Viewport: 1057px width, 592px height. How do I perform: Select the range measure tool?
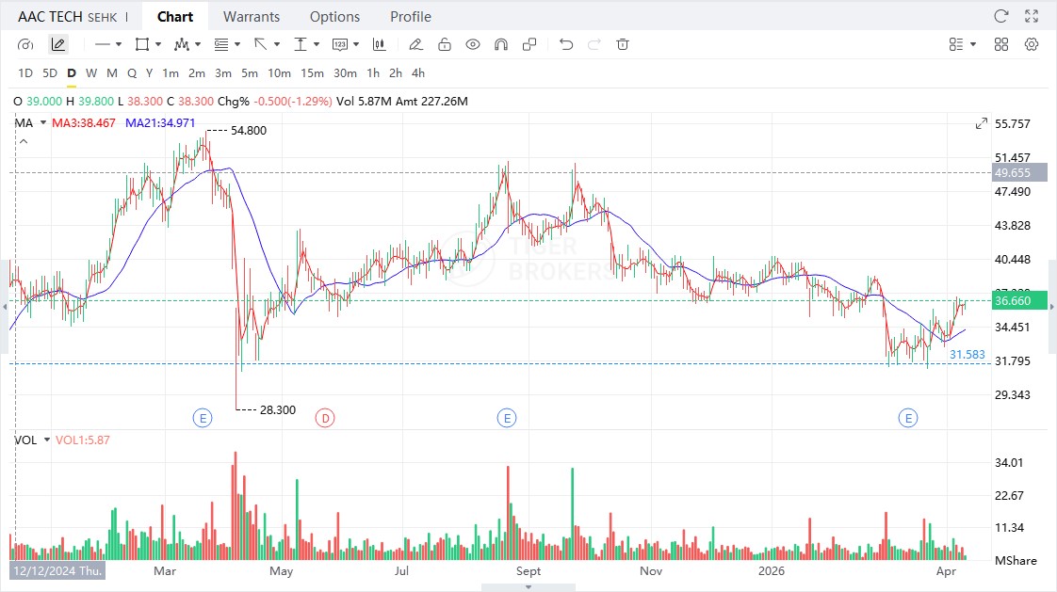[x=300, y=44]
